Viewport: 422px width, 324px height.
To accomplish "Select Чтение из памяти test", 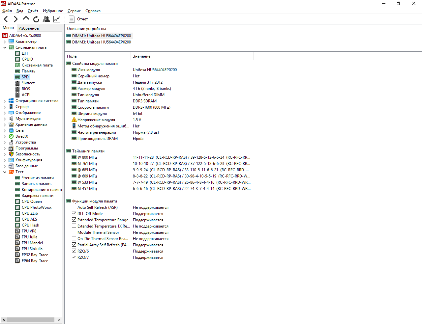I will click(38, 178).
